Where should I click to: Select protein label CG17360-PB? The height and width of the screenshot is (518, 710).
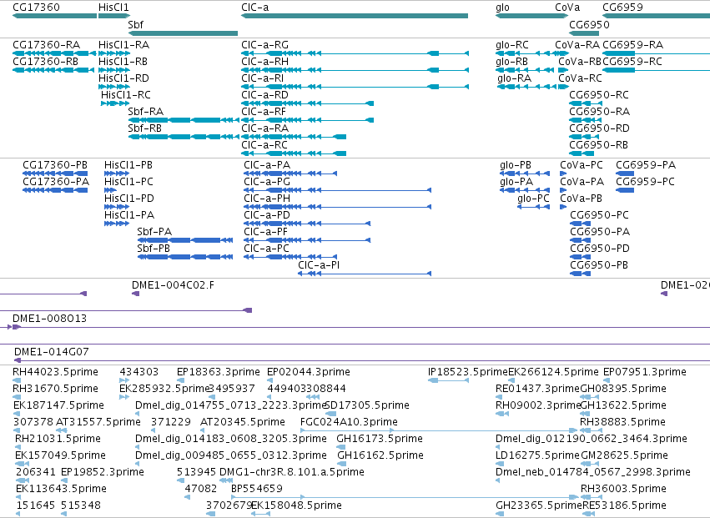click(55, 165)
